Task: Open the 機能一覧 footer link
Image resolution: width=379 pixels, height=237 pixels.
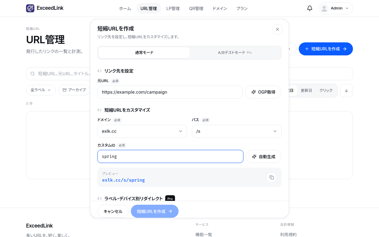Action: point(204,235)
